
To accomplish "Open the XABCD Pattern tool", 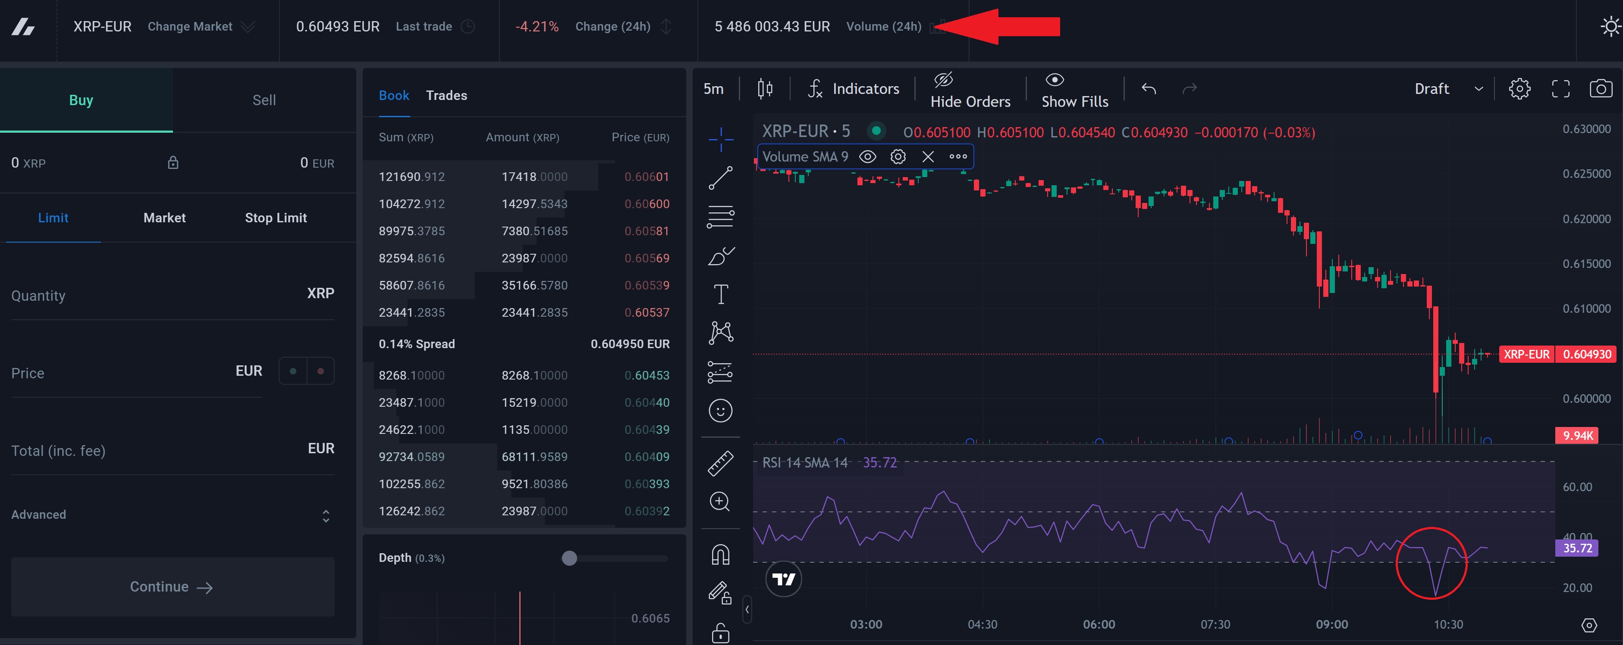I will click(x=720, y=332).
